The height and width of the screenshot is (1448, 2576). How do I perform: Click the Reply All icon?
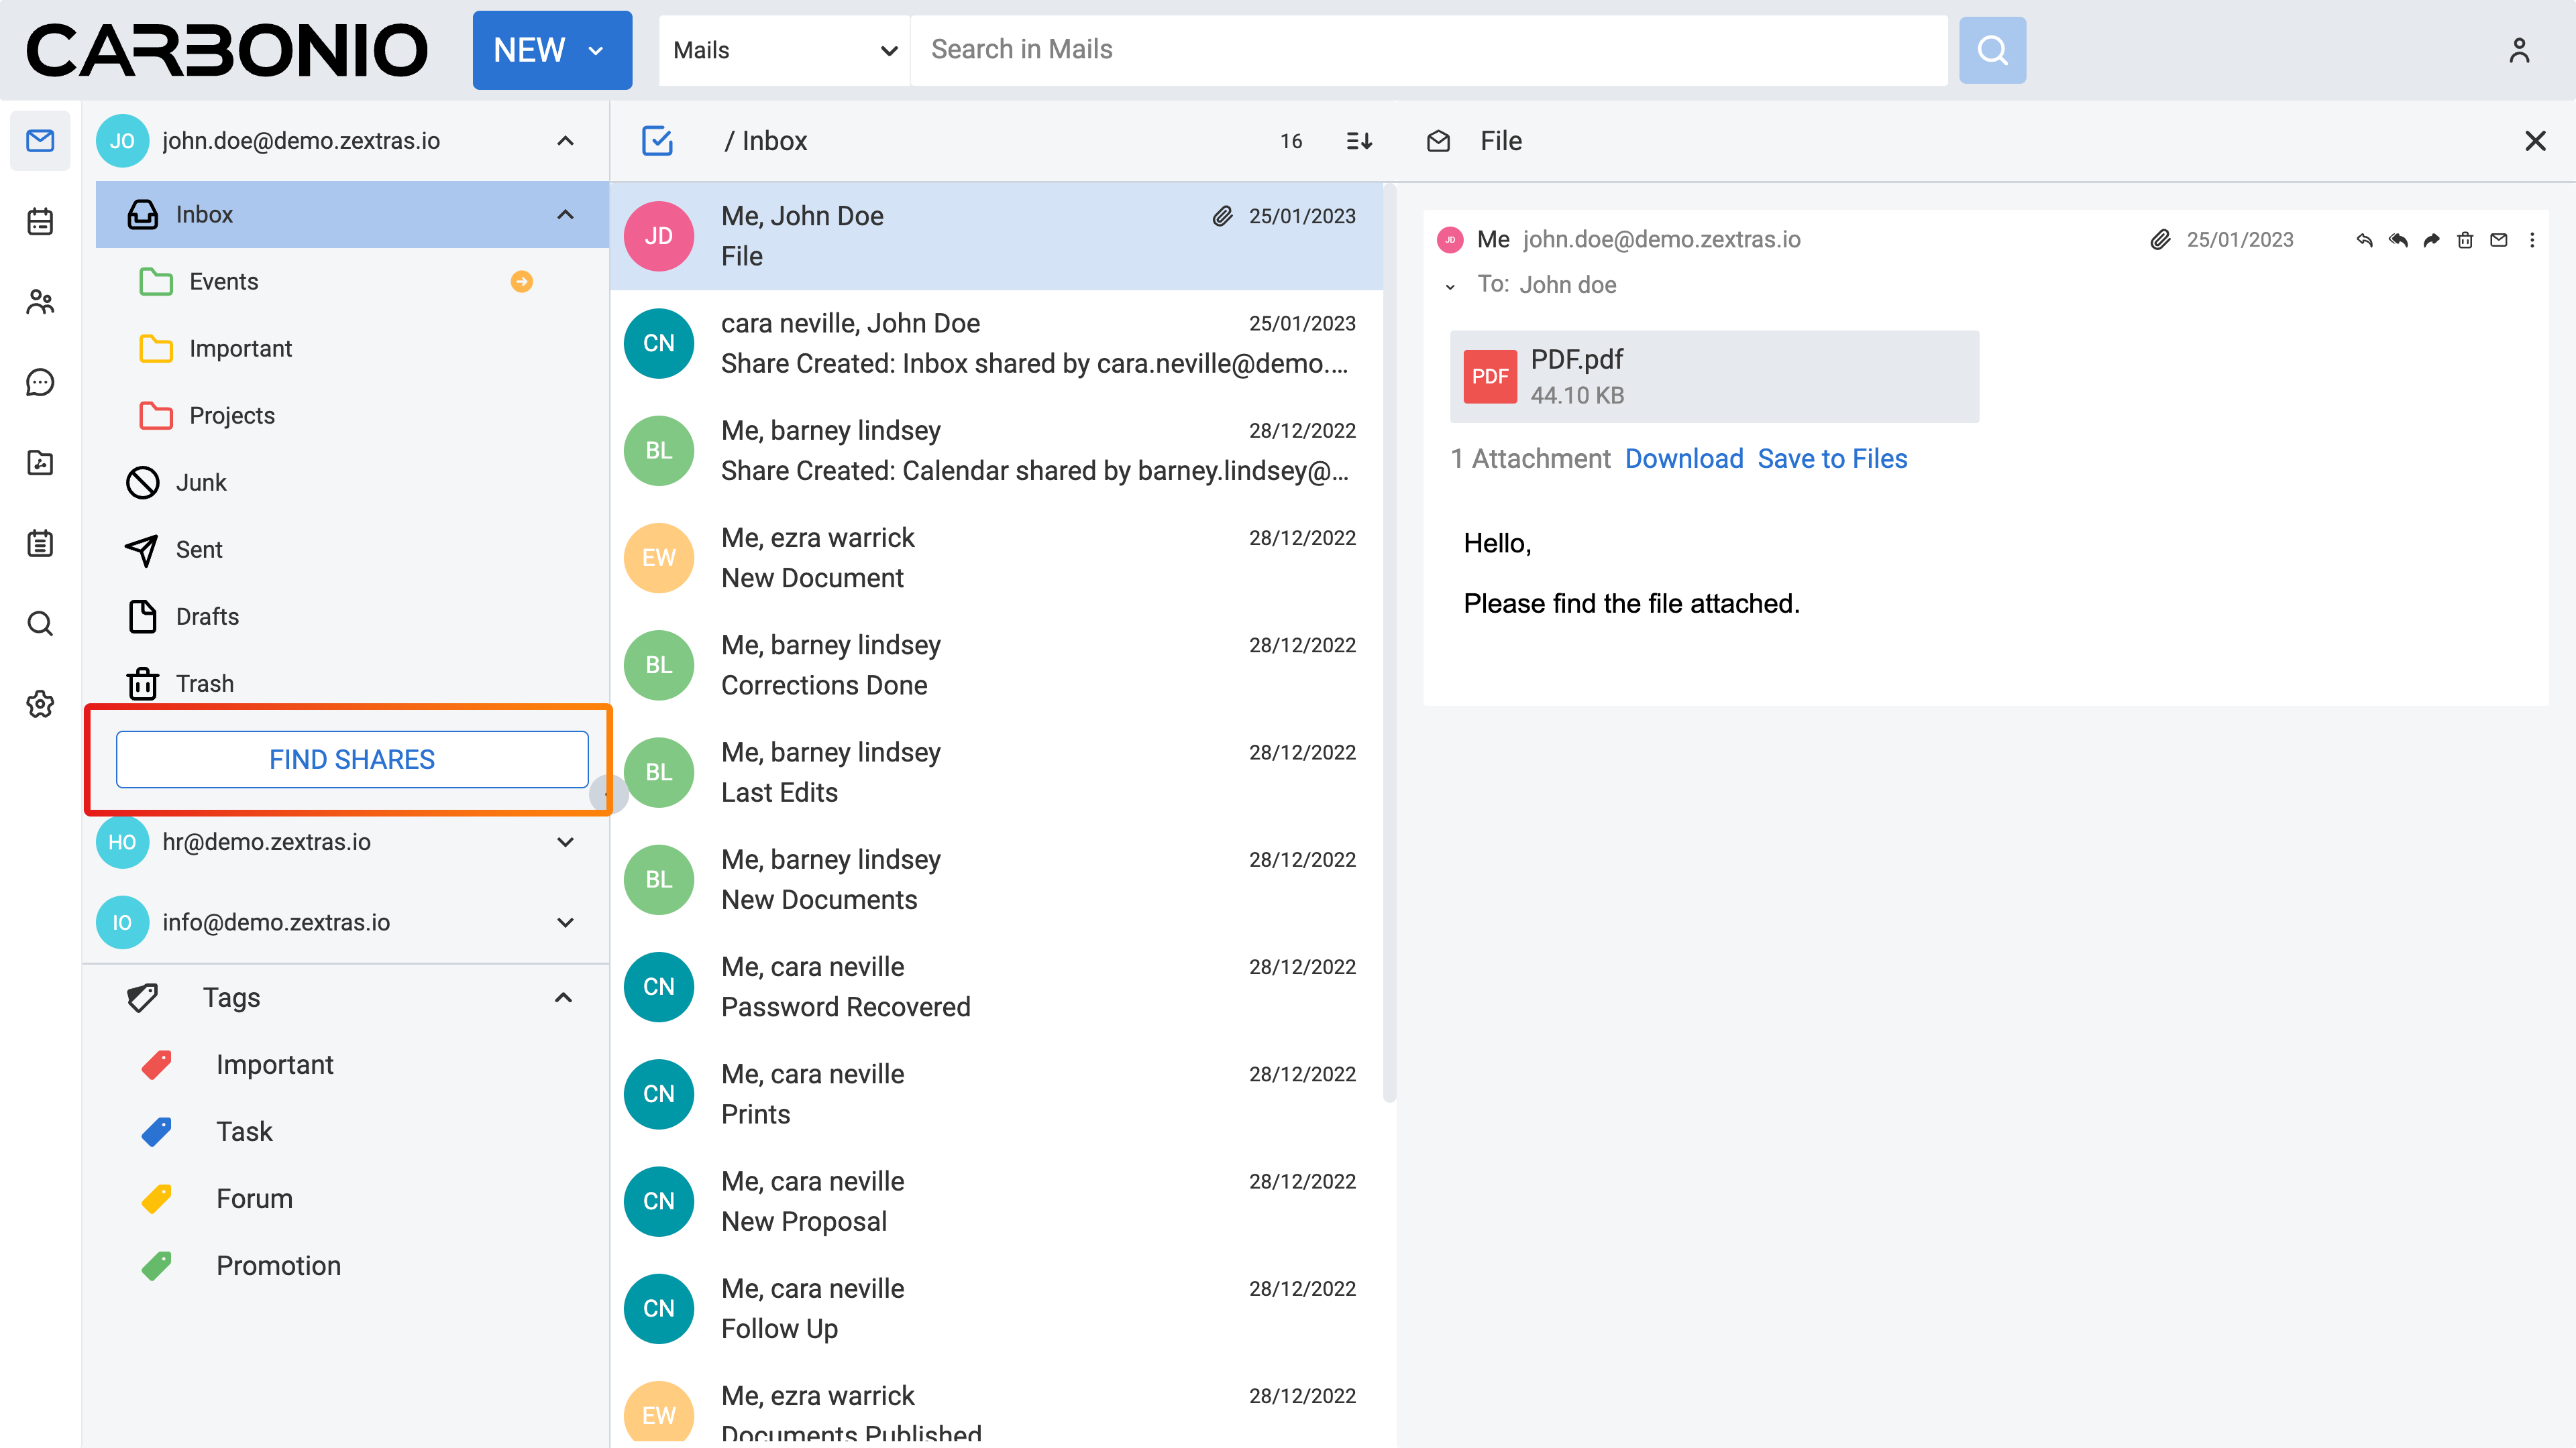(x=2398, y=240)
